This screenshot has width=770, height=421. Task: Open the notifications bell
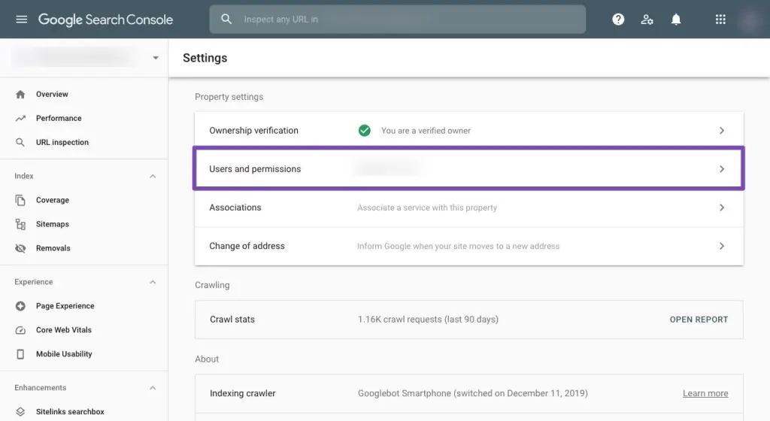coord(676,19)
